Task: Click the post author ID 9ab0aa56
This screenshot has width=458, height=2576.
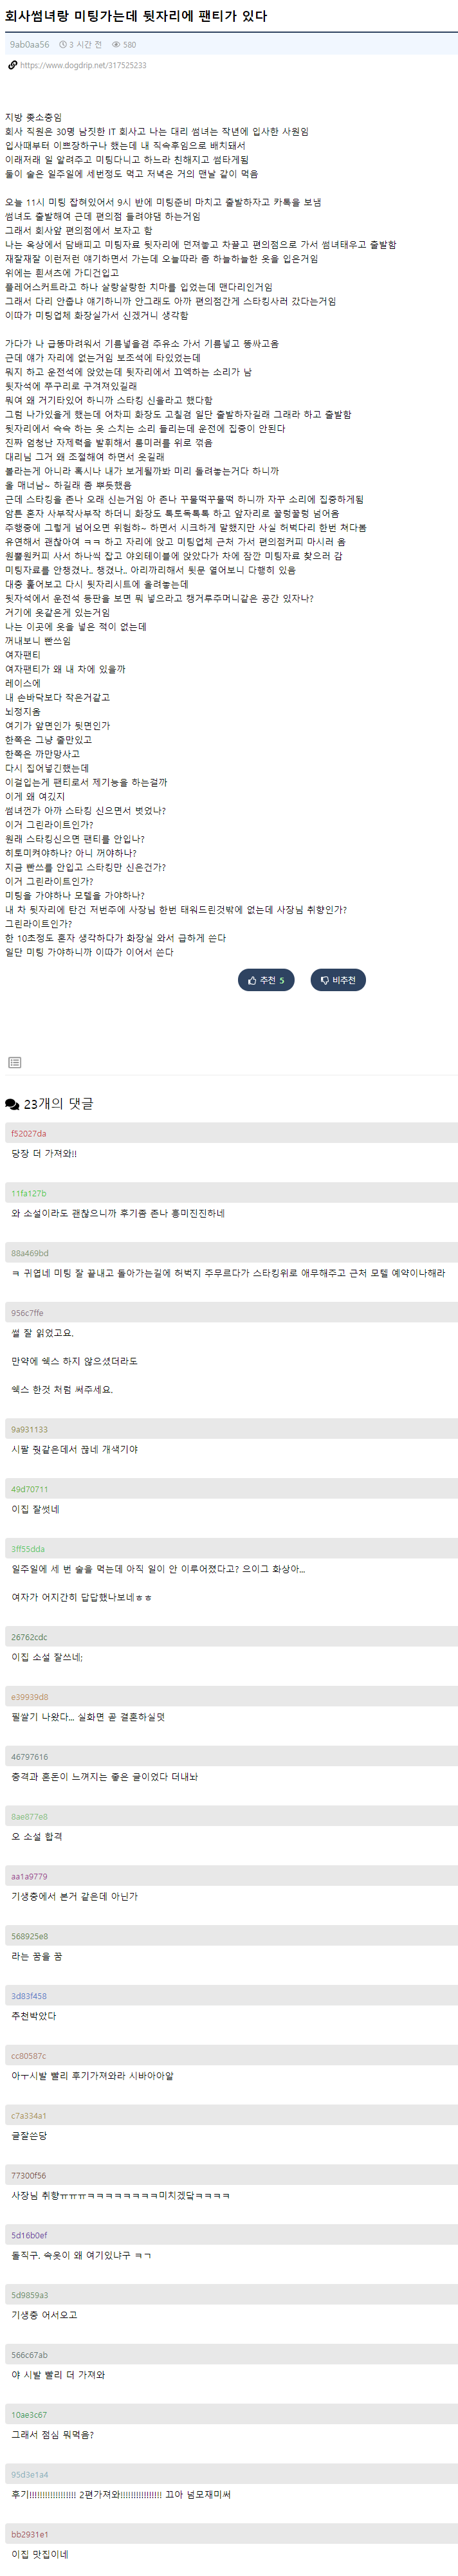Action: [x=29, y=45]
